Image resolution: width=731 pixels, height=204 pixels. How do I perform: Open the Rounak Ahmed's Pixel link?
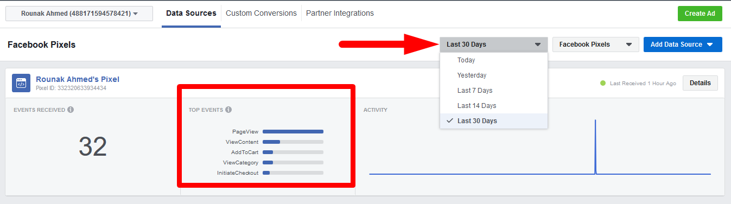(78, 79)
